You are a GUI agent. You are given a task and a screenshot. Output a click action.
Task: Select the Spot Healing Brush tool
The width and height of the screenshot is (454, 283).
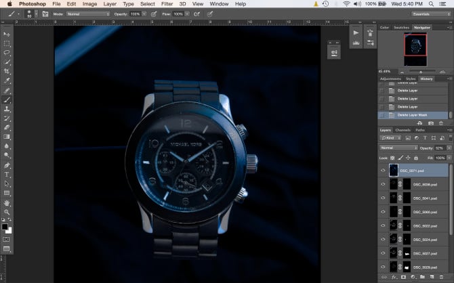(7, 90)
